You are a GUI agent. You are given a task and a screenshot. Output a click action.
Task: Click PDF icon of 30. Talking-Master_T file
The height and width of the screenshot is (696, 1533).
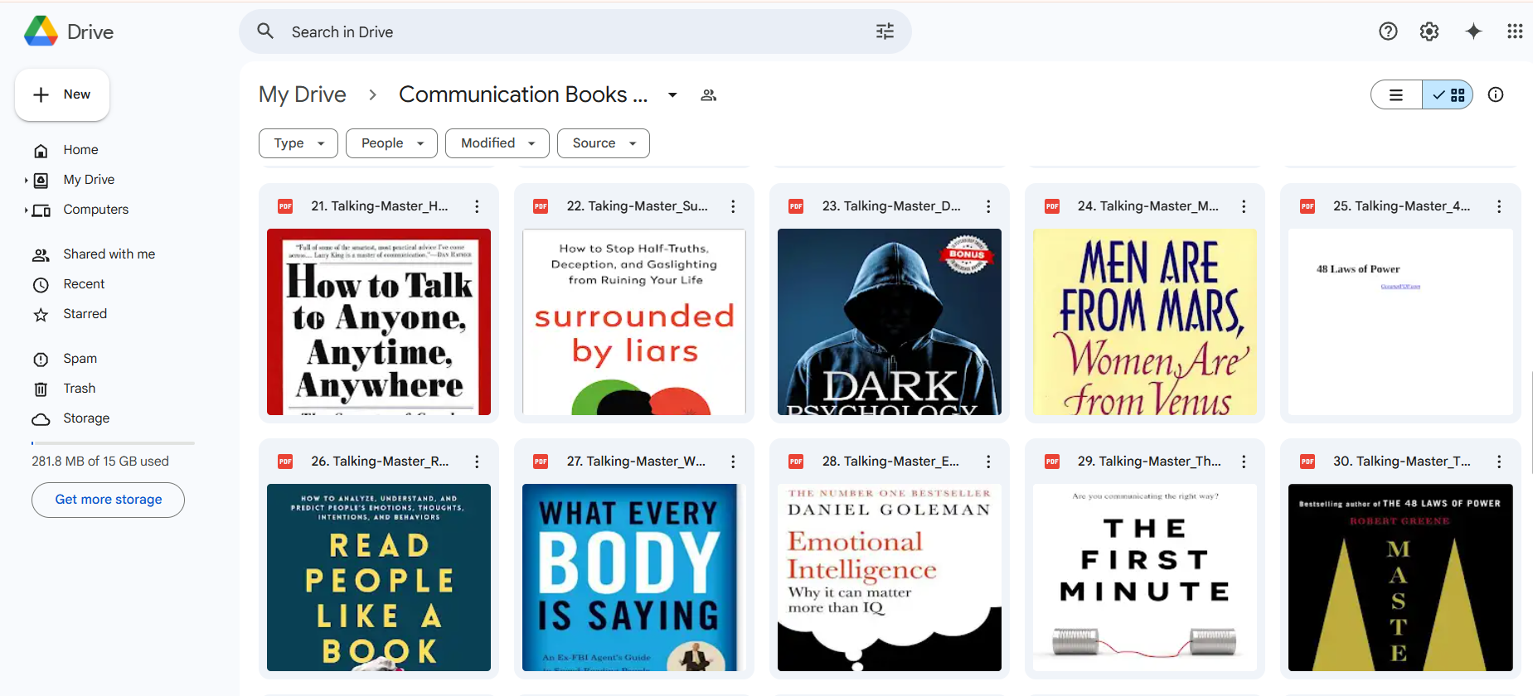point(1307,462)
